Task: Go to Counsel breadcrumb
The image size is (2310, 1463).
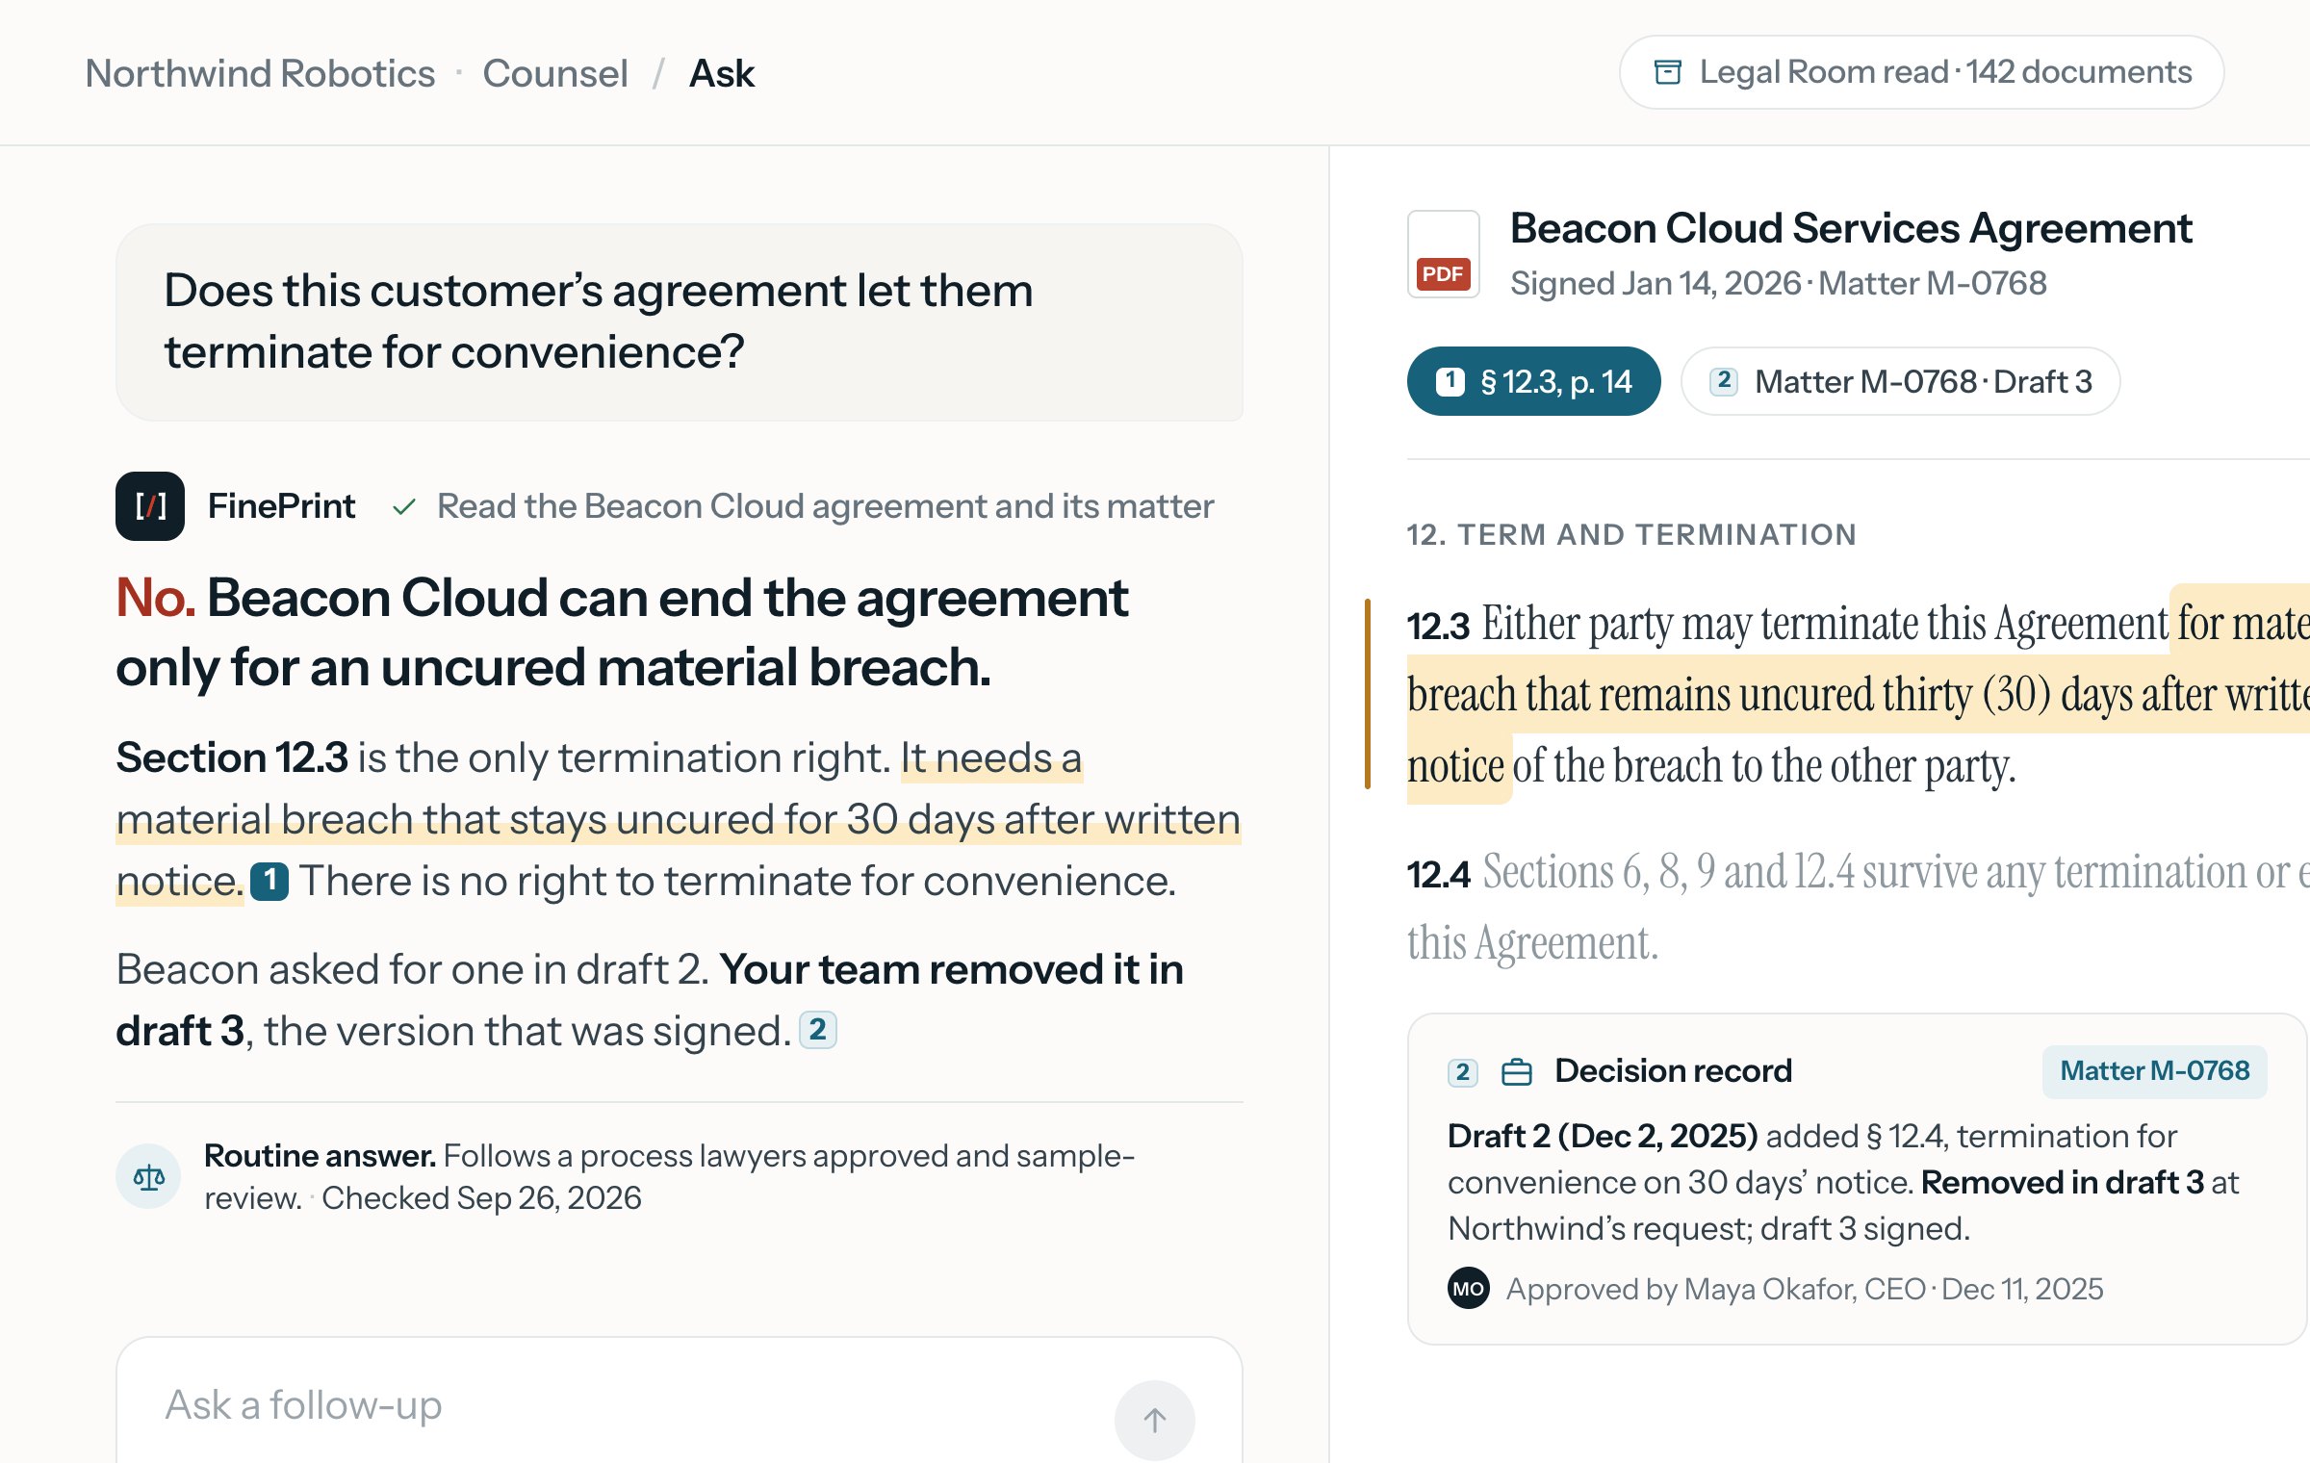Action: point(555,73)
